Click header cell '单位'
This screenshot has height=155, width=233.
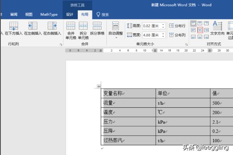coord(183,93)
